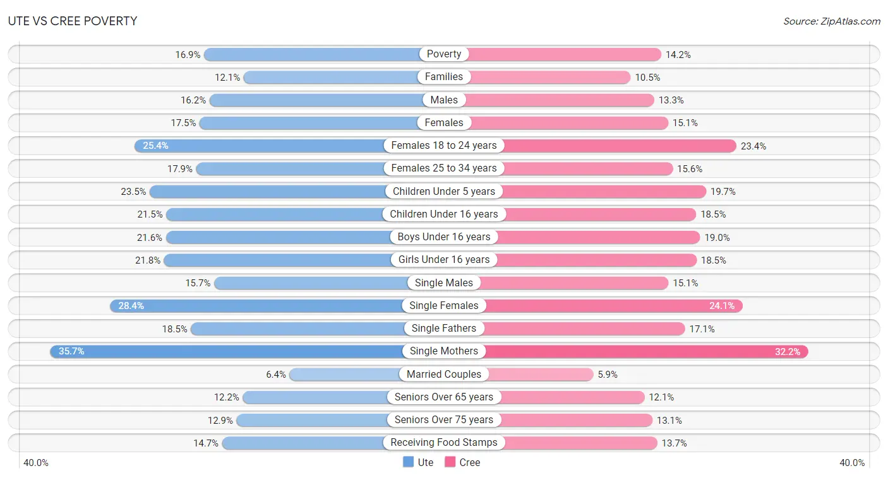Select the Ute Single Females 28.4% bar
This screenshot has height=478, width=888.
tap(277, 306)
